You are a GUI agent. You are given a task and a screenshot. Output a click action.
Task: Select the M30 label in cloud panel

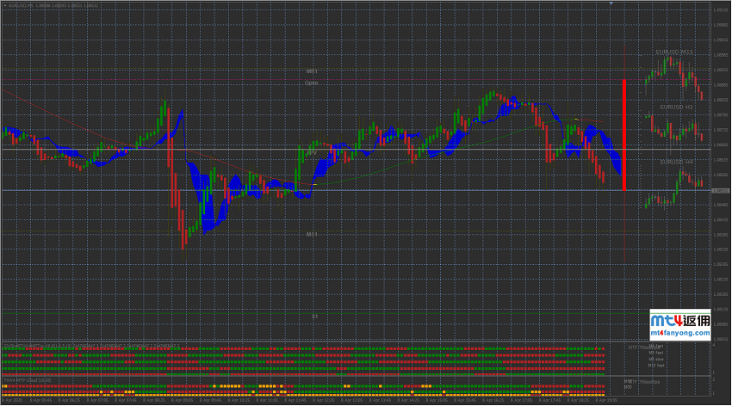628,387
